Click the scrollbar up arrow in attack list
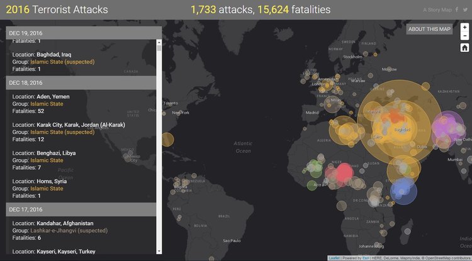This screenshot has height=261, width=472. (159, 43)
